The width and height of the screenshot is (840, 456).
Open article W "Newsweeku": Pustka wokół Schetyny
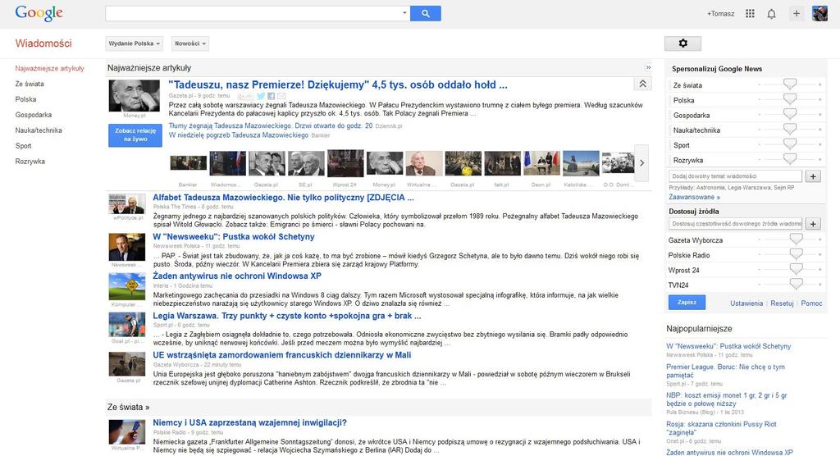[x=234, y=237]
